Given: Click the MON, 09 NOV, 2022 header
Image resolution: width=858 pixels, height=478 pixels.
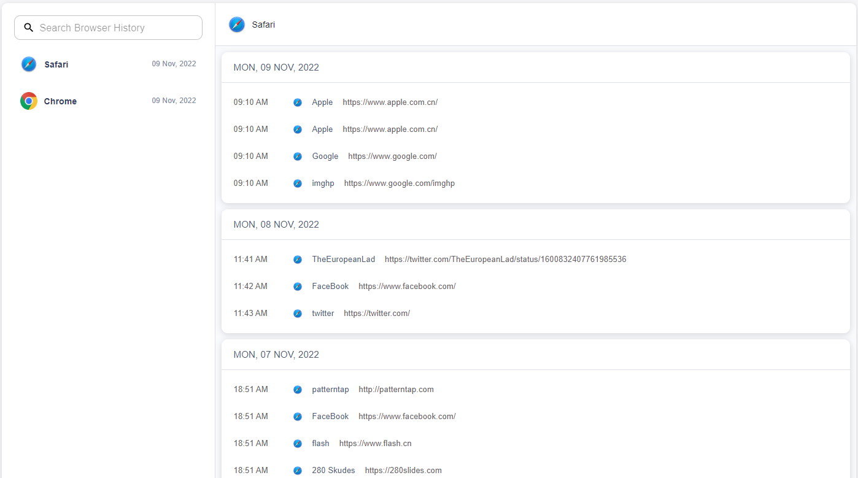Looking at the screenshot, I should (276, 67).
